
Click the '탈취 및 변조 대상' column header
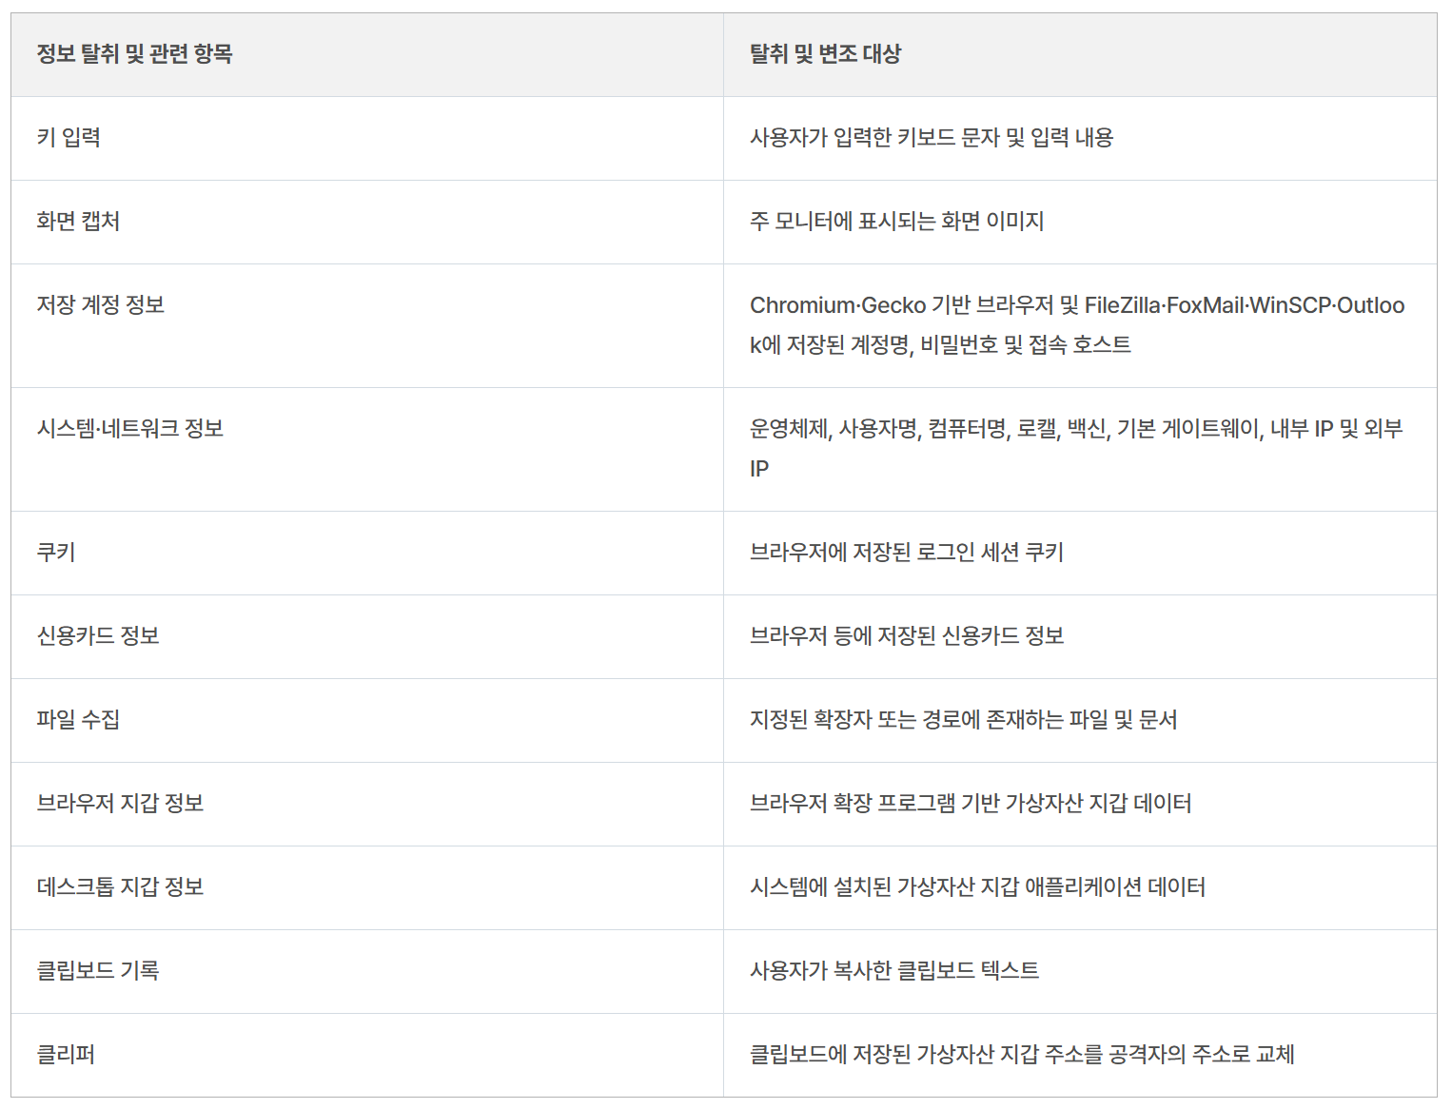point(825,54)
